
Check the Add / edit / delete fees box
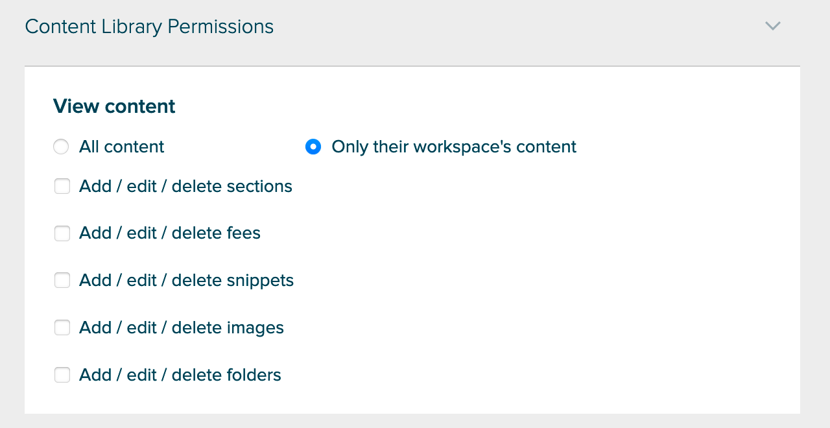tap(62, 233)
